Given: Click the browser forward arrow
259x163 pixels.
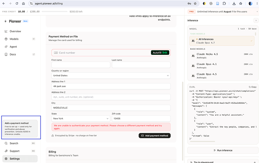Looking at the screenshot, I should click(x=10, y=3).
